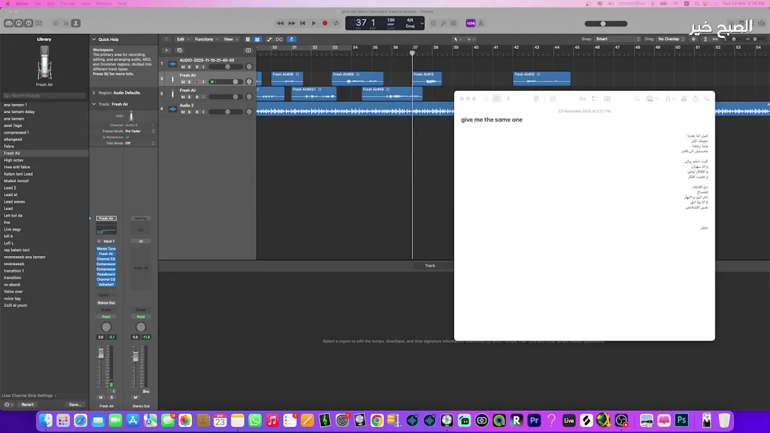
Task: Click the Input 1 slot on channel strip
Action: click(x=108, y=241)
